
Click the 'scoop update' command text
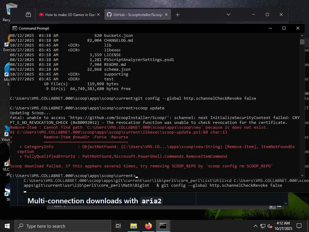(x=150, y=108)
